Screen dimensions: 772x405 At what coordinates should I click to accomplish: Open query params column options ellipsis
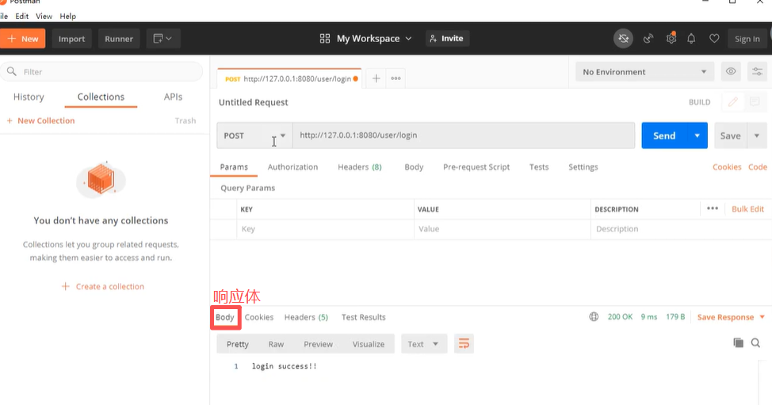point(713,208)
